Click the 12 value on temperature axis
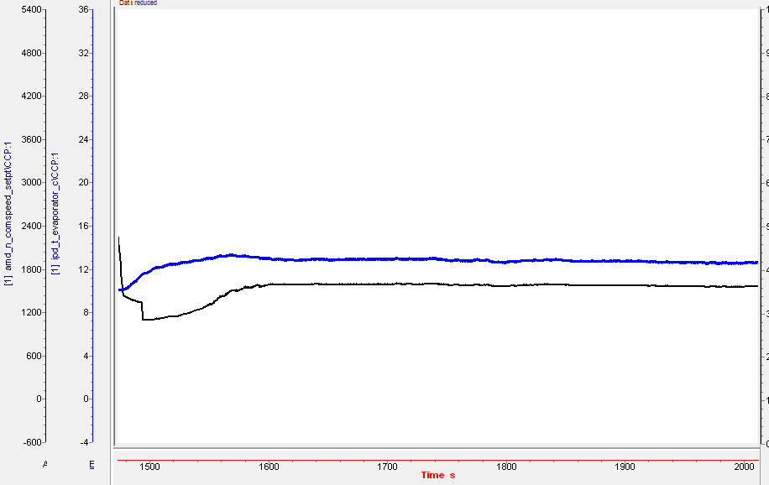The height and width of the screenshot is (485, 769). coord(84,269)
